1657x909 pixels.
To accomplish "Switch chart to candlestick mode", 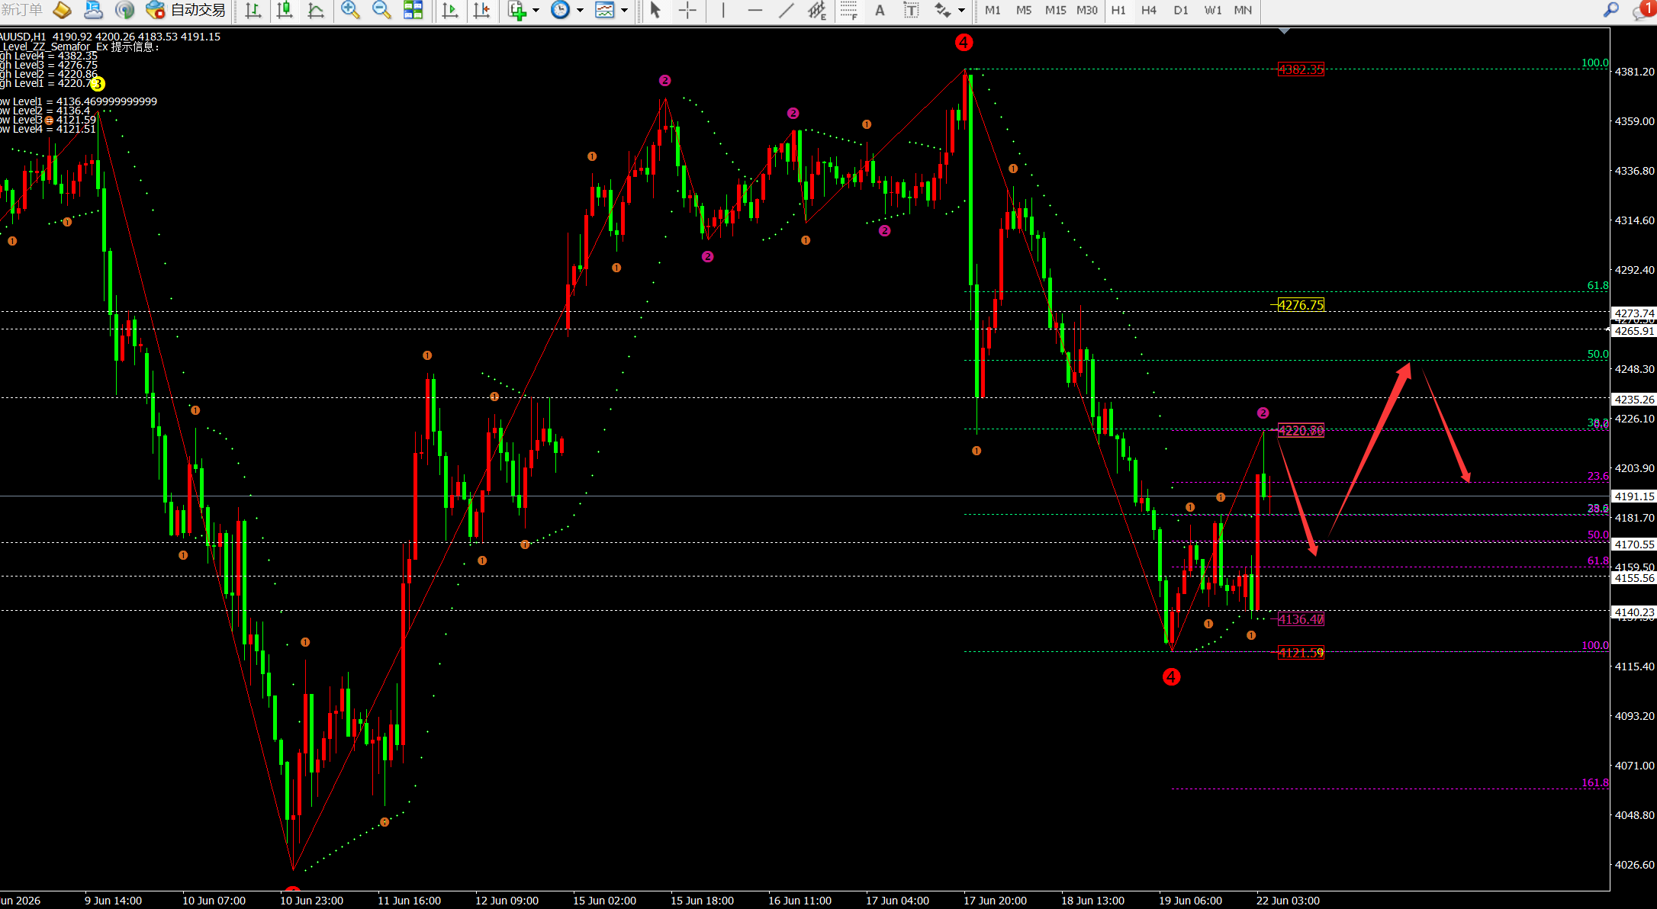I will point(285,10).
